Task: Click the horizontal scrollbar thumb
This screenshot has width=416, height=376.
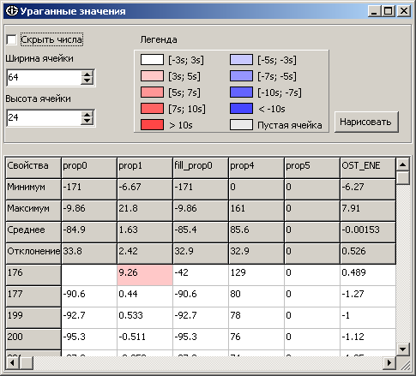Action: [26, 363]
